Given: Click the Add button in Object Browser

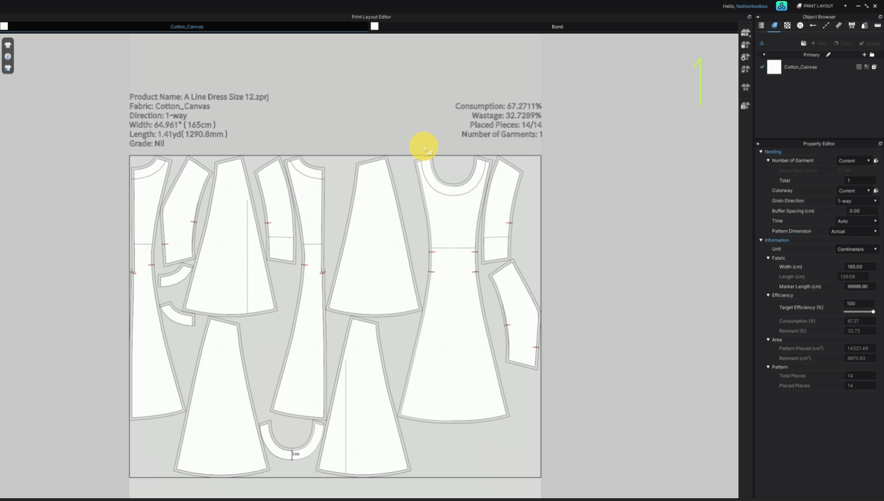Looking at the screenshot, I should point(819,43).
